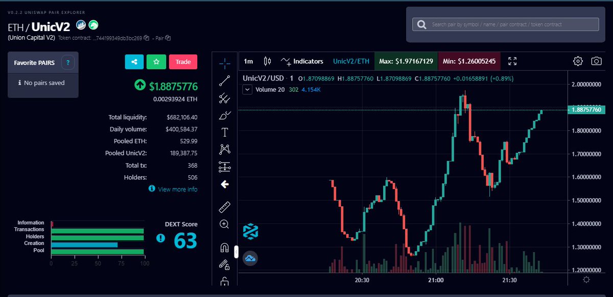613x297 pixels.
Task: Click the blue cloud icon on chart
Action: 250,258
